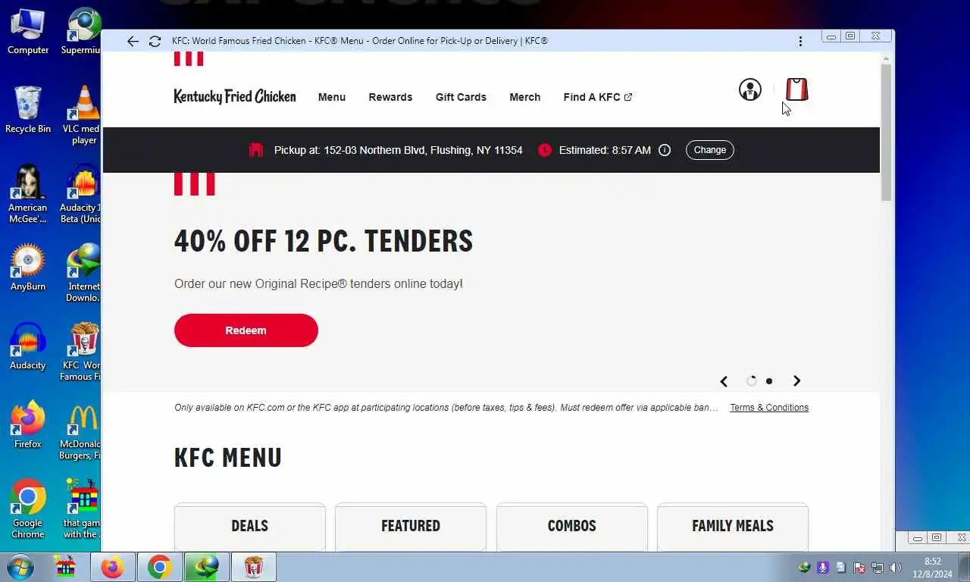The width and height of the screenshot is (970, 582).
Task: Click the red Redeem button
Action: click(x=246, y=330)
